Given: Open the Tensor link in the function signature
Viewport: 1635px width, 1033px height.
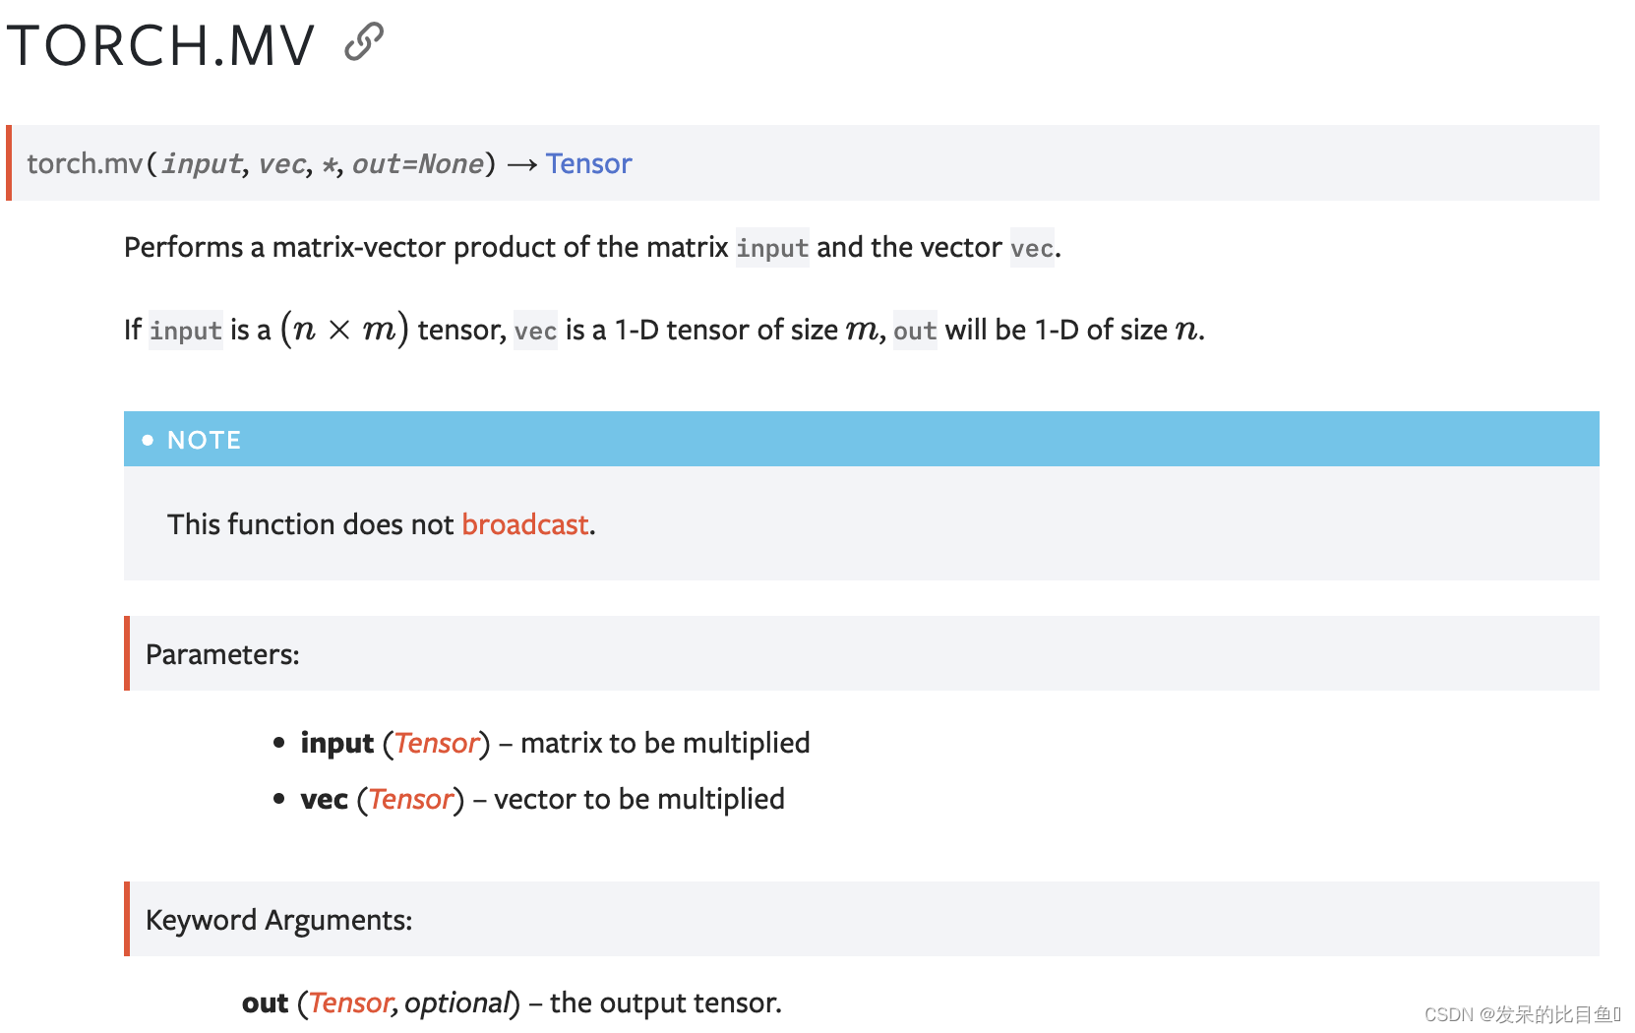Looking at the screenshot, I should pos(588,163).
